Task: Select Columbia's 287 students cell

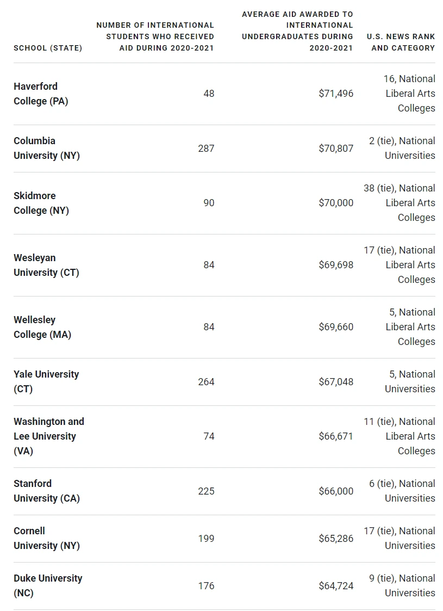Action: [x=206, y=149]
